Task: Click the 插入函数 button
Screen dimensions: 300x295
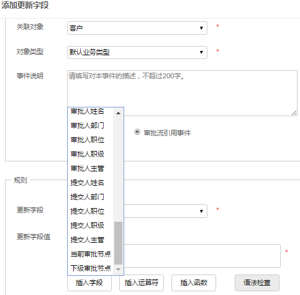Action: click(x=194, y=283)
